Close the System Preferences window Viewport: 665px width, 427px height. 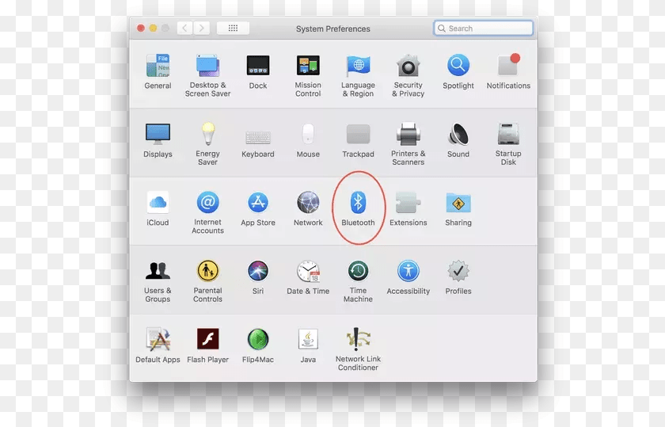coord(141,29)
